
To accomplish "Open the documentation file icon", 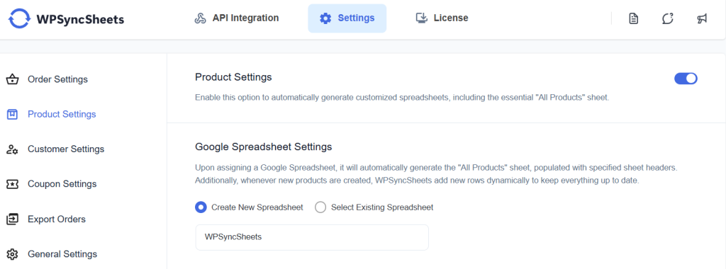I will pyautogui.click(x=633, y=18).
